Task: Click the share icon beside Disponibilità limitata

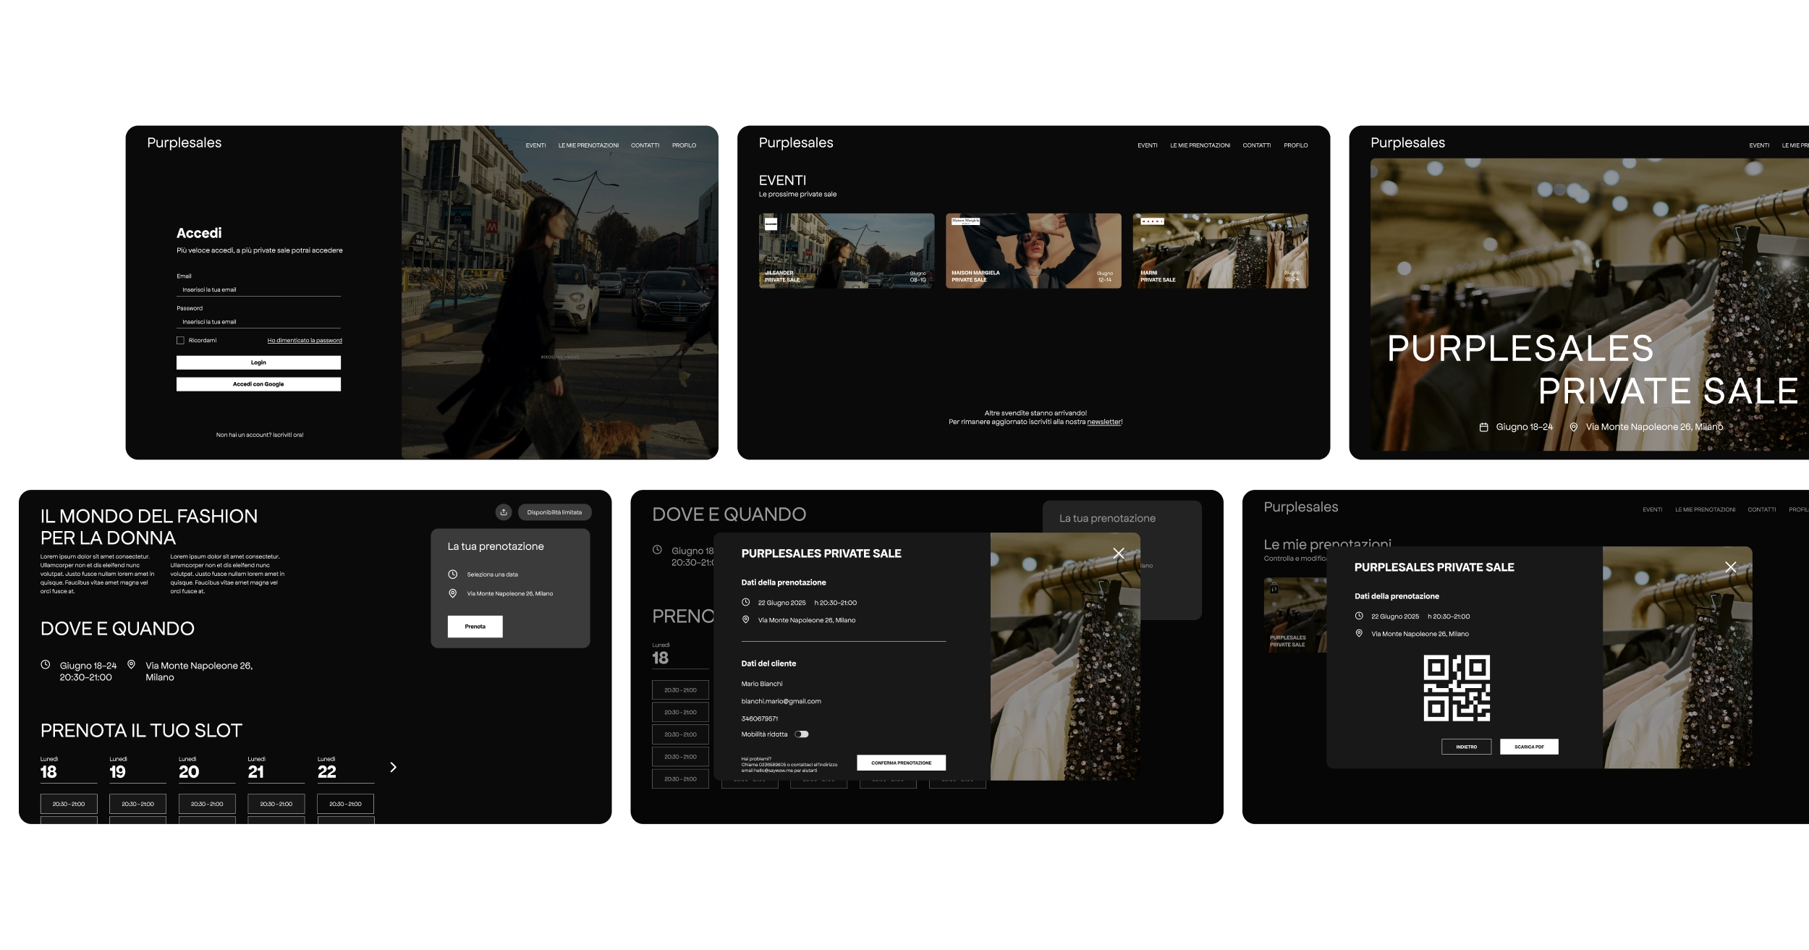Action: pos(504,512)
